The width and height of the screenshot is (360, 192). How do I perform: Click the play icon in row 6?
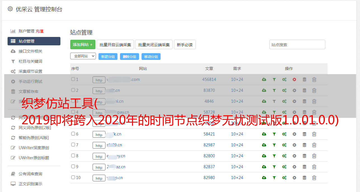pos(294,134)
